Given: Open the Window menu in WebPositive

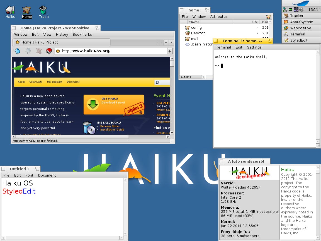Looking at the screenshot, I should [x=21, y=34].
